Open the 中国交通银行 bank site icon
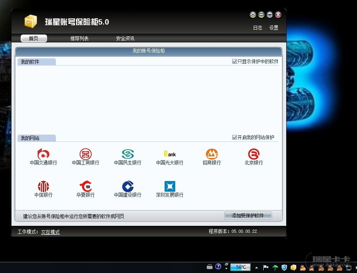357x273 pixels. tap(43, 154)
